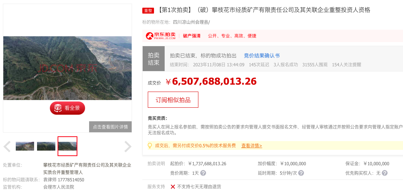This screenshot has height=192, width=403.
Task: Click 点击查看图片详情 overlay button
Action: click(x=110, y=127)
